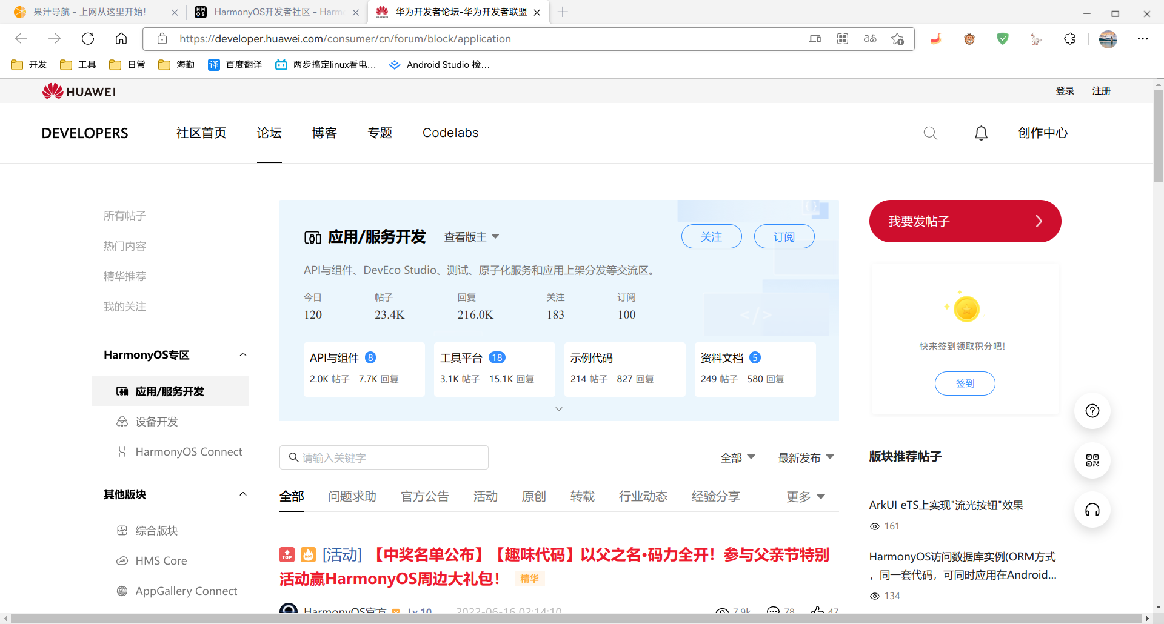Screen dimensions: 1164x624
Task: Click the 签到 check-in button
Action: (x=965, y=383)
